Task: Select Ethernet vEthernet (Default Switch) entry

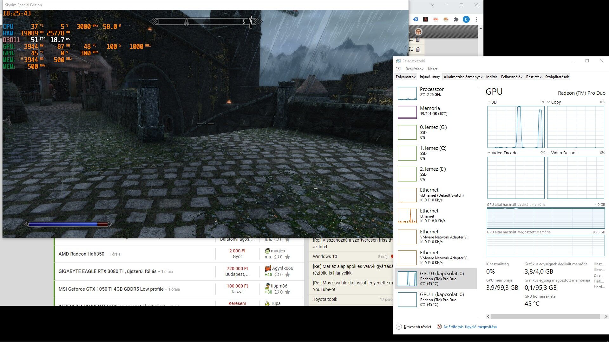Action: coord(435,195)
